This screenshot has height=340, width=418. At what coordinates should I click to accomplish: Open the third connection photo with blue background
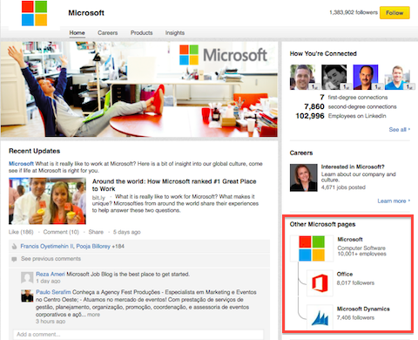[x=366, y=77]
